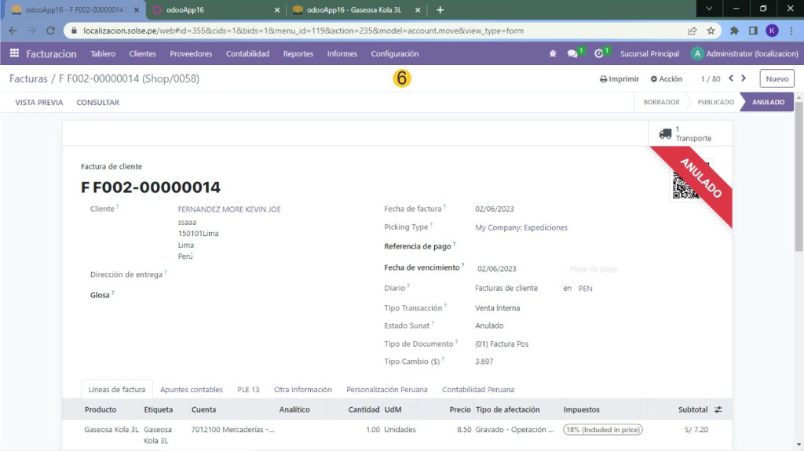
Task: Open customer link FERNANDEZ MORE KEVIN JOE
Action: point(229,209)
